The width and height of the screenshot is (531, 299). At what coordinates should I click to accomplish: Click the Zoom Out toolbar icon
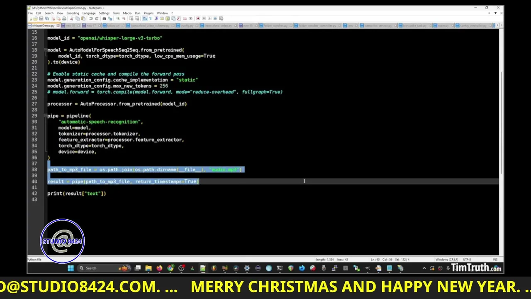(124, 18)
